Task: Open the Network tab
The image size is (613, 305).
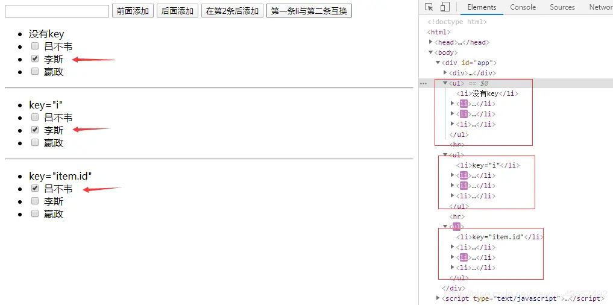Action: coord(600,7)
